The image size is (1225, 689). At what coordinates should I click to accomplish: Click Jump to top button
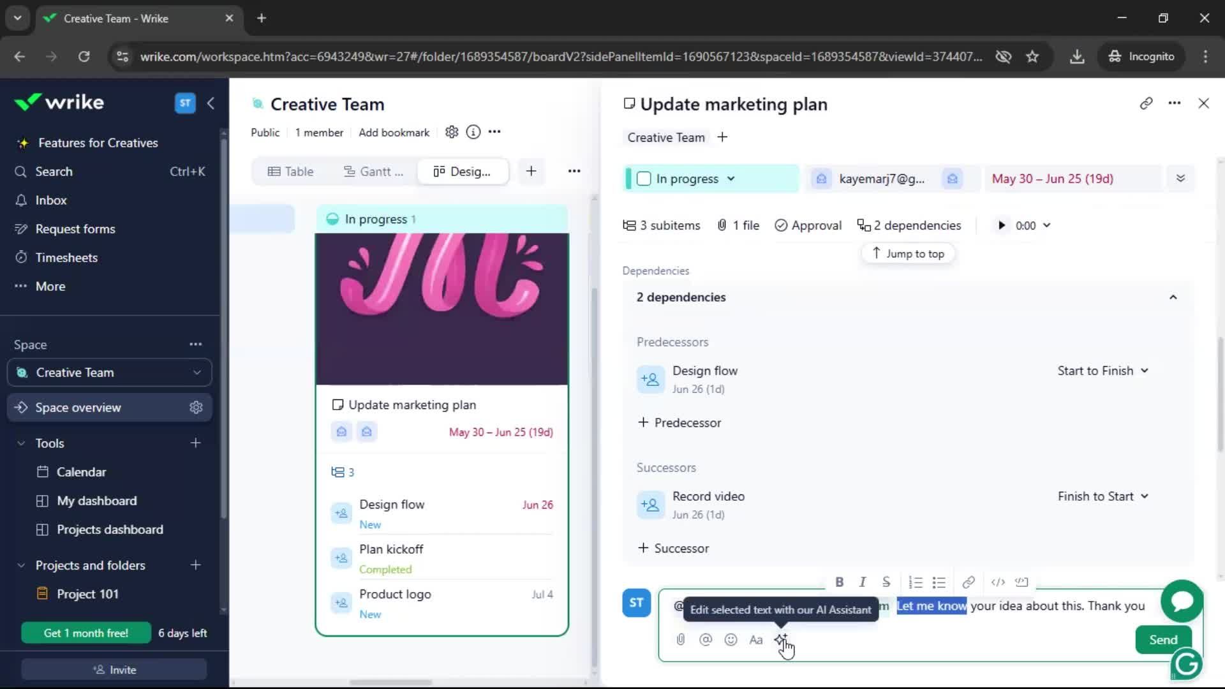click(x=908, y=253)
